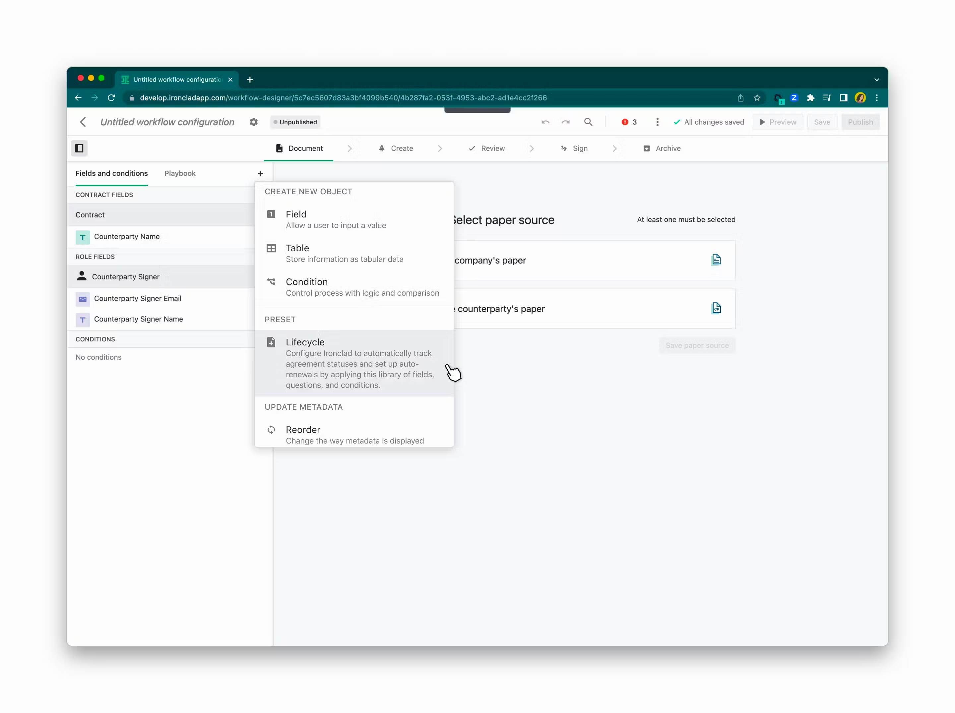Open the vertical three-dot options menu in designer header

click(657, 122)
